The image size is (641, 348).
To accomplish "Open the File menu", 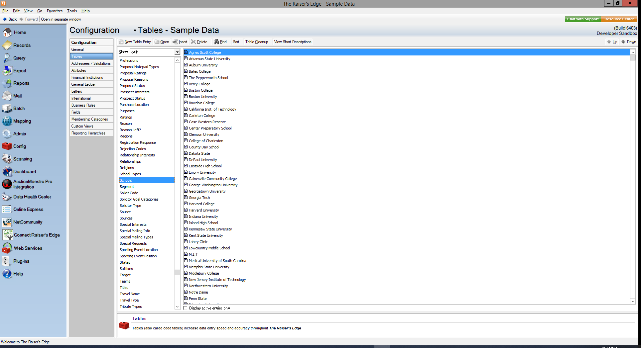I will pyautogui.click(x=5, y=11).
